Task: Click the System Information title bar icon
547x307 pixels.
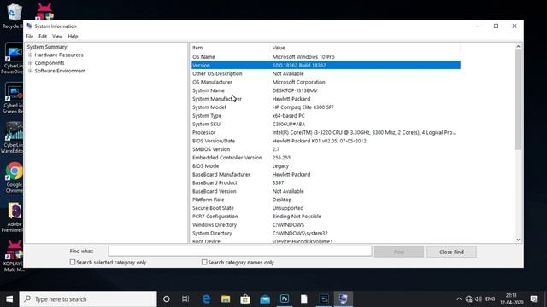Action: pyautogui.click(x=29, y=26)
